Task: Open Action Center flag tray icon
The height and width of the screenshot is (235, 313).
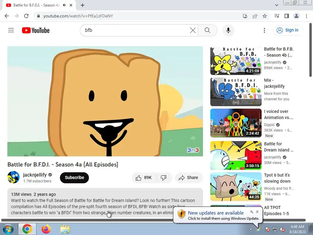Action: (x=267, y=229)
